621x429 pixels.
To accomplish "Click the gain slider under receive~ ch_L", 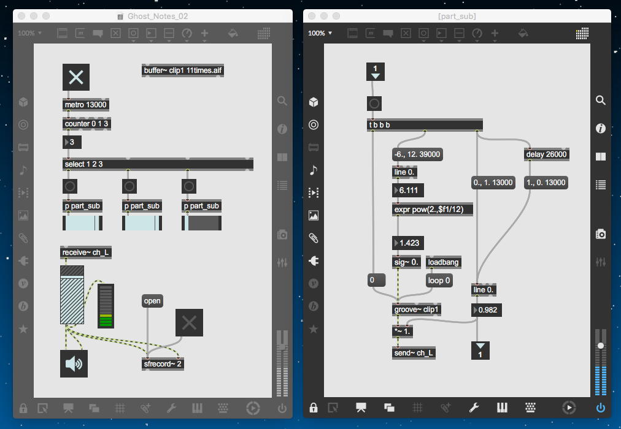I will (72, 295).
